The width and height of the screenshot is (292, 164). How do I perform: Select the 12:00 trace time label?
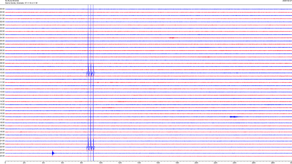coord(2,86)
